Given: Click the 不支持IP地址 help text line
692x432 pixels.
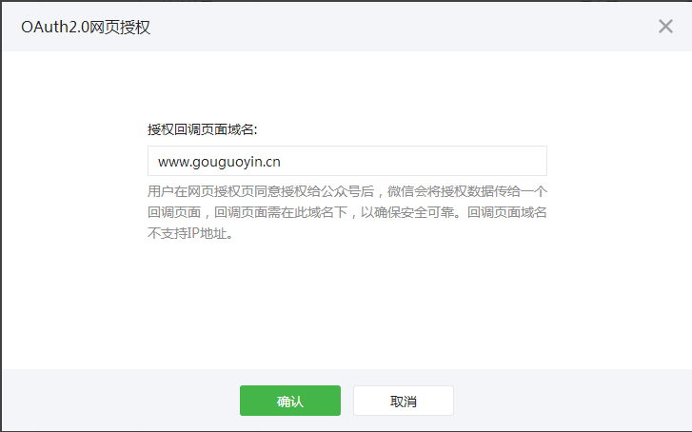Looking at the screenshot, I should click(x=190, y=234).
